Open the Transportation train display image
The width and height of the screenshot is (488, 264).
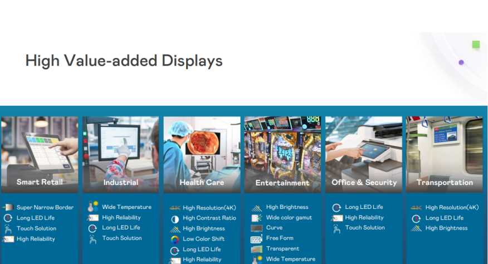click(445, 155)
